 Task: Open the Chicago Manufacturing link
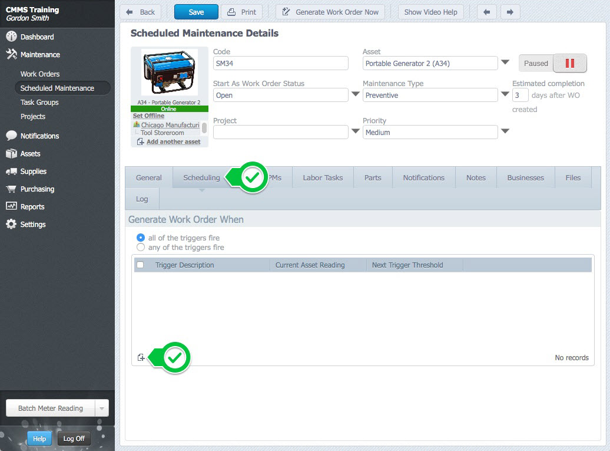coord(170,124)
